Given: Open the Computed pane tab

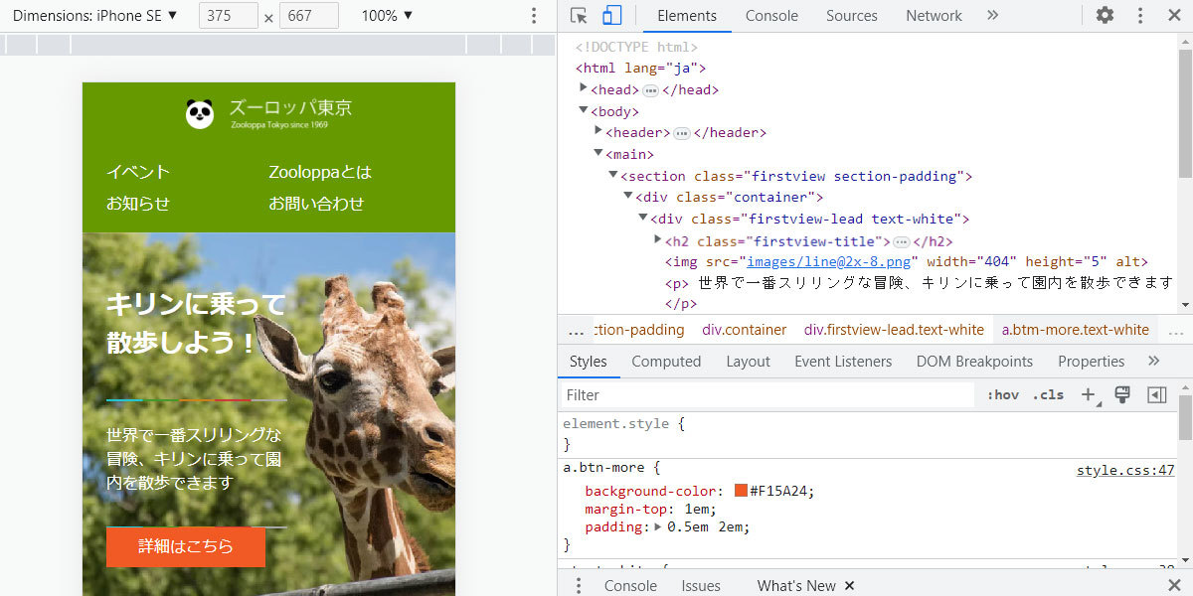Looking at the screenshot, I should click(x=666, y=362).
